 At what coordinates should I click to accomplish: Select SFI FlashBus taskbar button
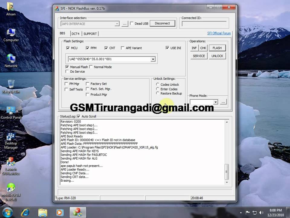tap(78, 213)
